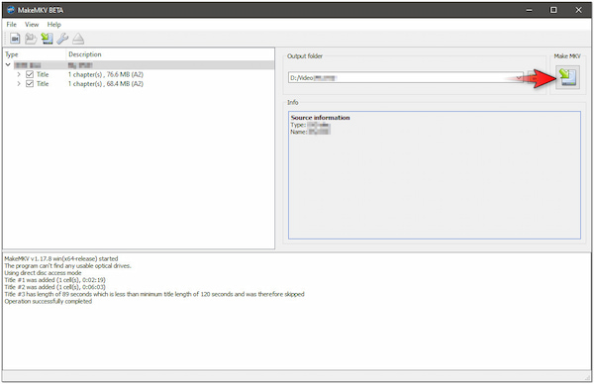Minimize the MakeMKV window
The image size is (594, 384).
pos(530,10)
